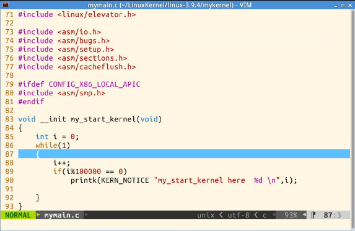The width and height of the screenshot is (355, 231).
Task: Click the closing brace on line 92
Action: click(x=38, y=198)
